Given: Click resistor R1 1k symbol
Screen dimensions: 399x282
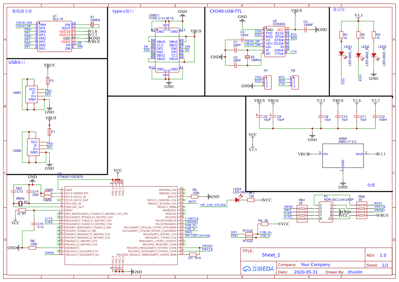Looking at the screenshot, I should pyautogui.click(x=341, y=35).
